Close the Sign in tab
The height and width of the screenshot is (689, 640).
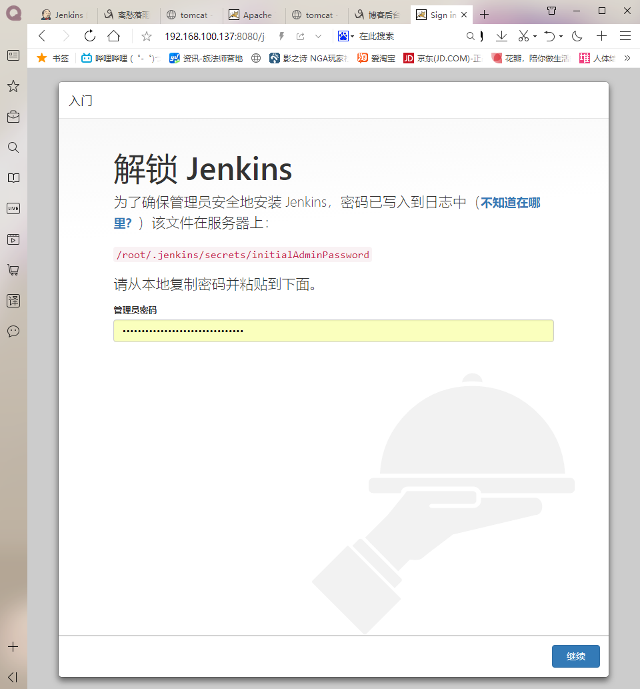coord(464,15)
